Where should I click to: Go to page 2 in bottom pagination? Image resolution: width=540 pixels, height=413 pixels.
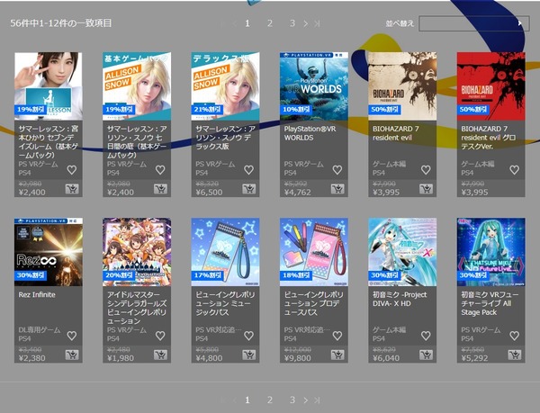pos(270,400)
